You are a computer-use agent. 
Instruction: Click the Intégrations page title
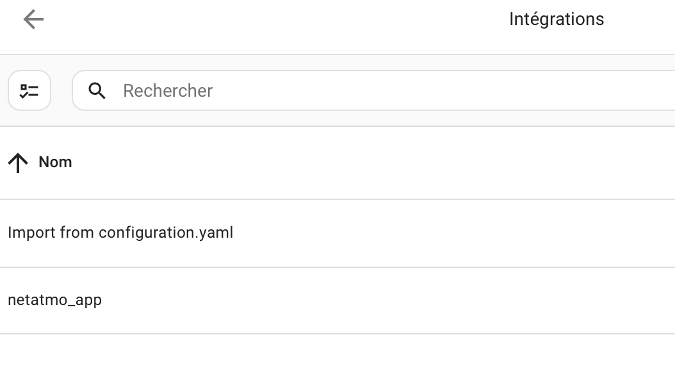556,19
